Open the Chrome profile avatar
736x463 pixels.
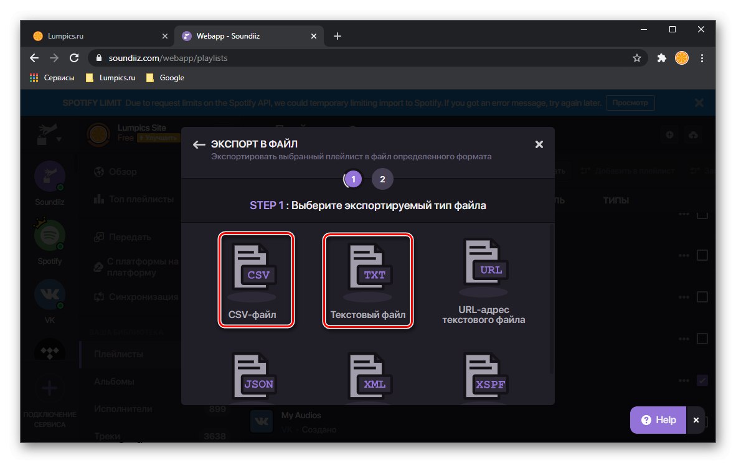(682, 58)
